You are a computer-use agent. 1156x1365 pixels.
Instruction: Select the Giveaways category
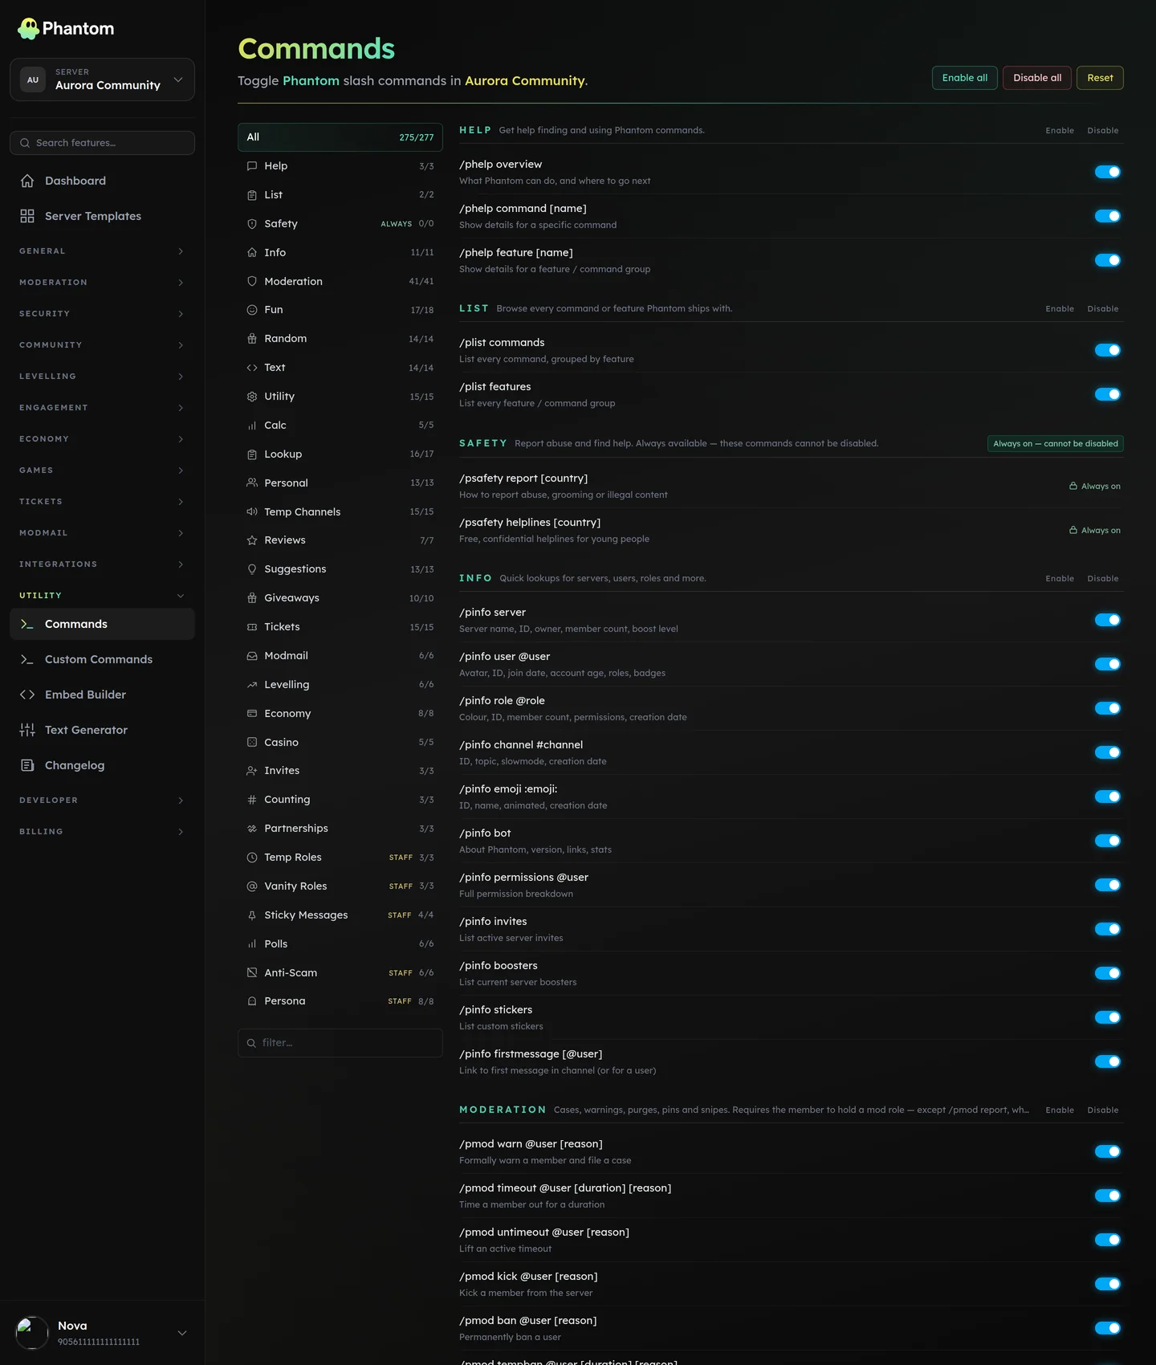[340, 598]
